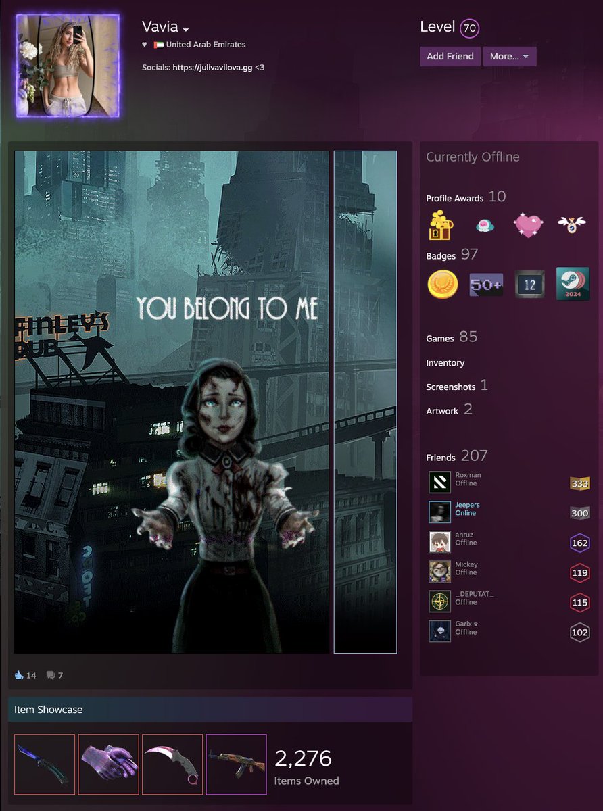The image size is (603, 811).
Task: Open the Vavia profile avatar image
Action: (x=68, y=66)
